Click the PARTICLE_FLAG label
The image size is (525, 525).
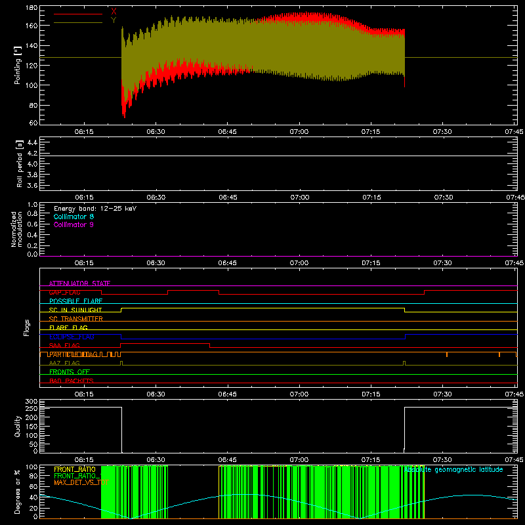coord(73,354)
